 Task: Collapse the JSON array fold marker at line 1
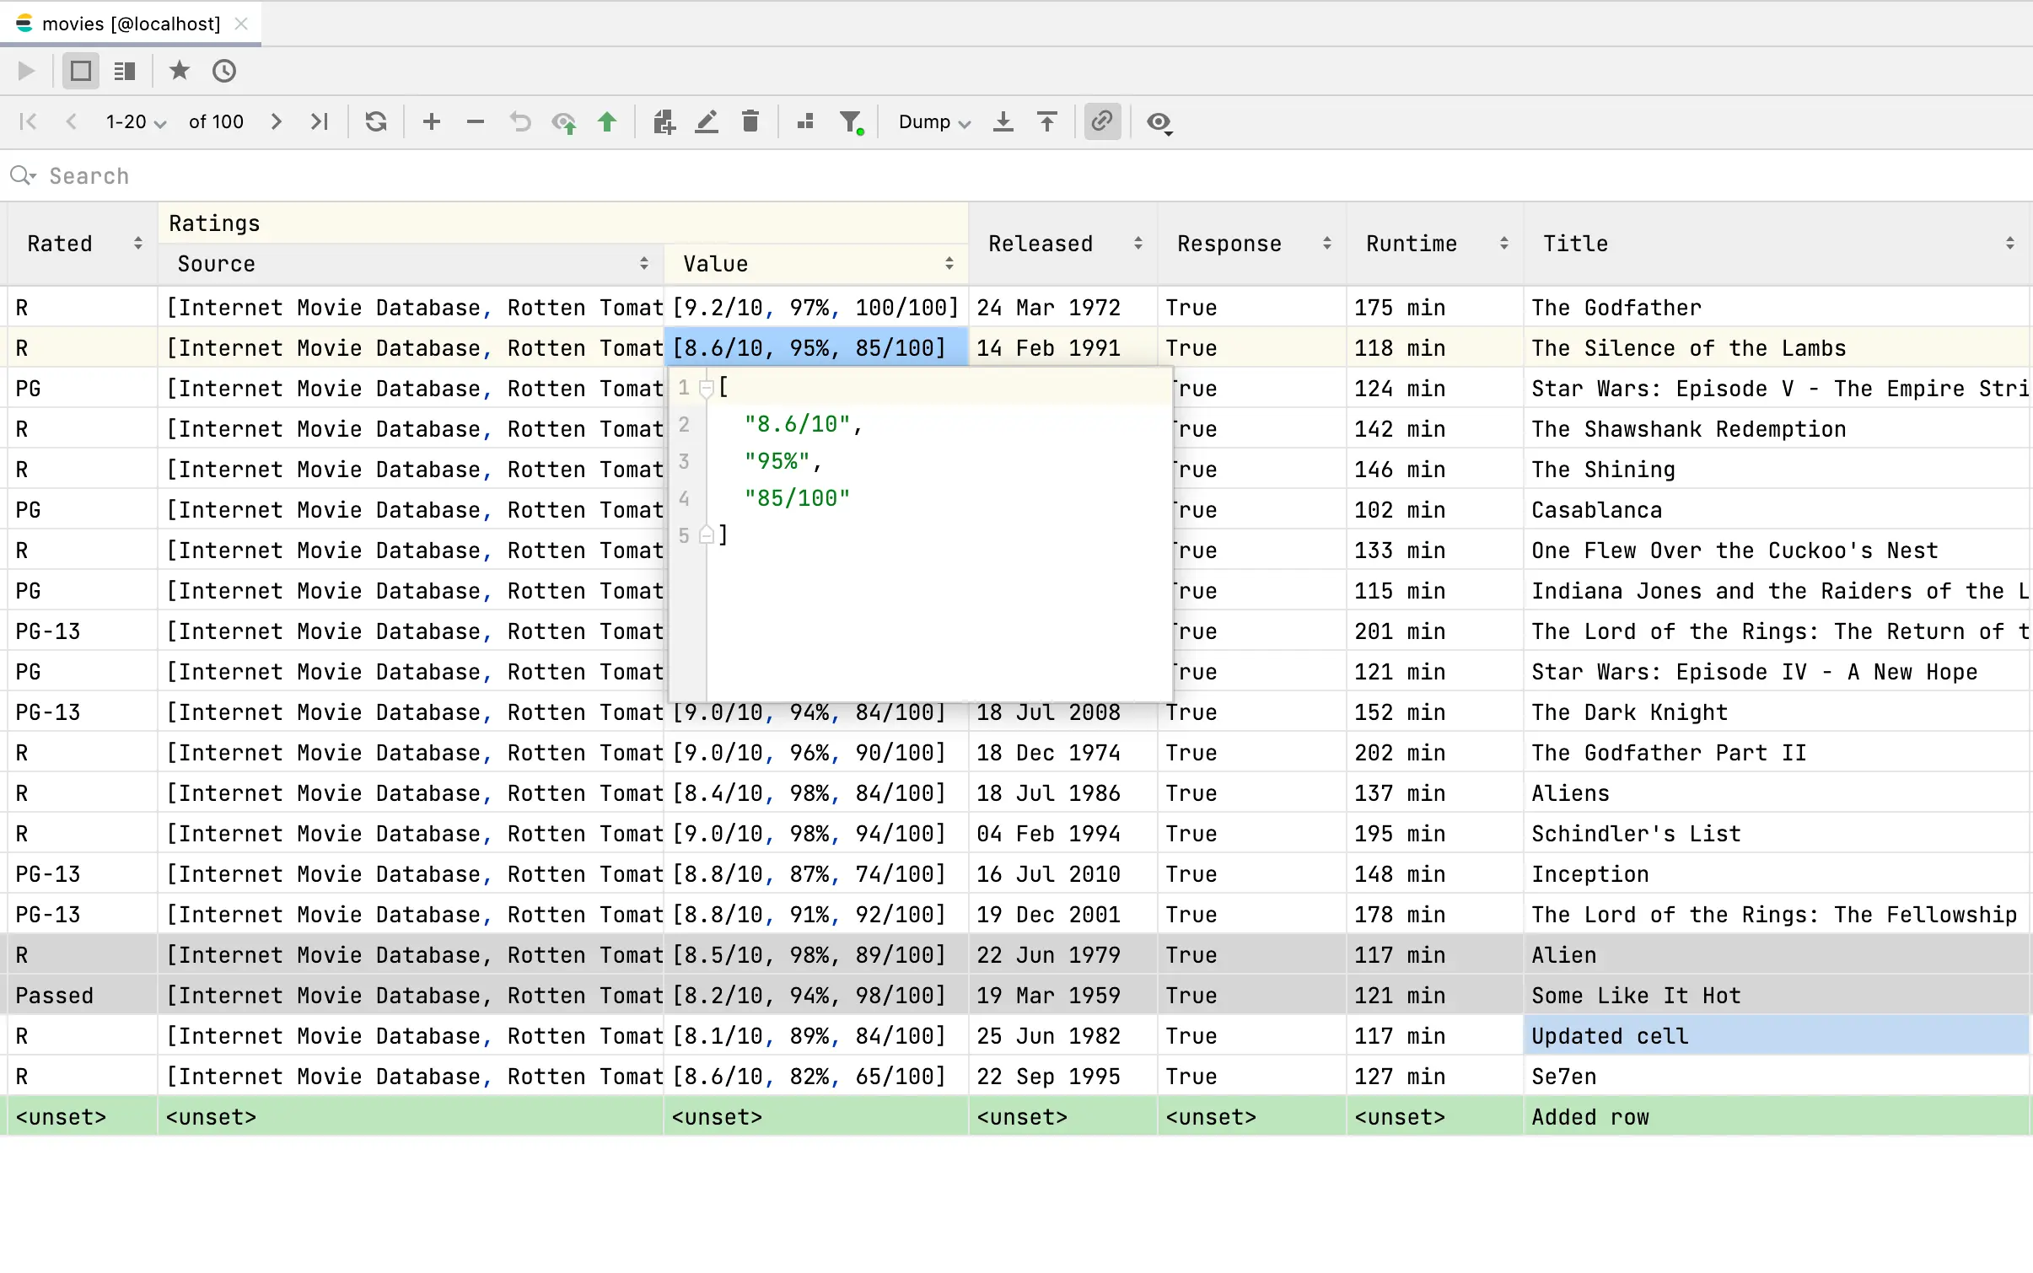707,388
